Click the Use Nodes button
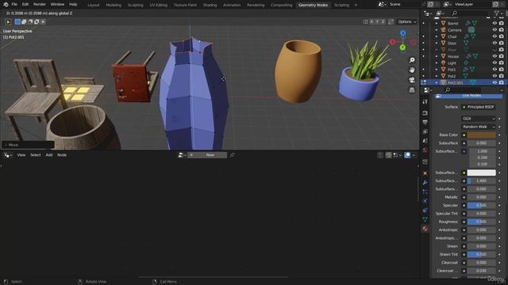The image size is (508, 285). pyautogui.click(x=469, y=96)
